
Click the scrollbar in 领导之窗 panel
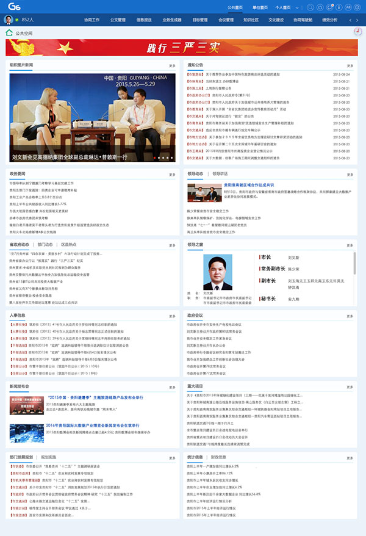(355, 263)
